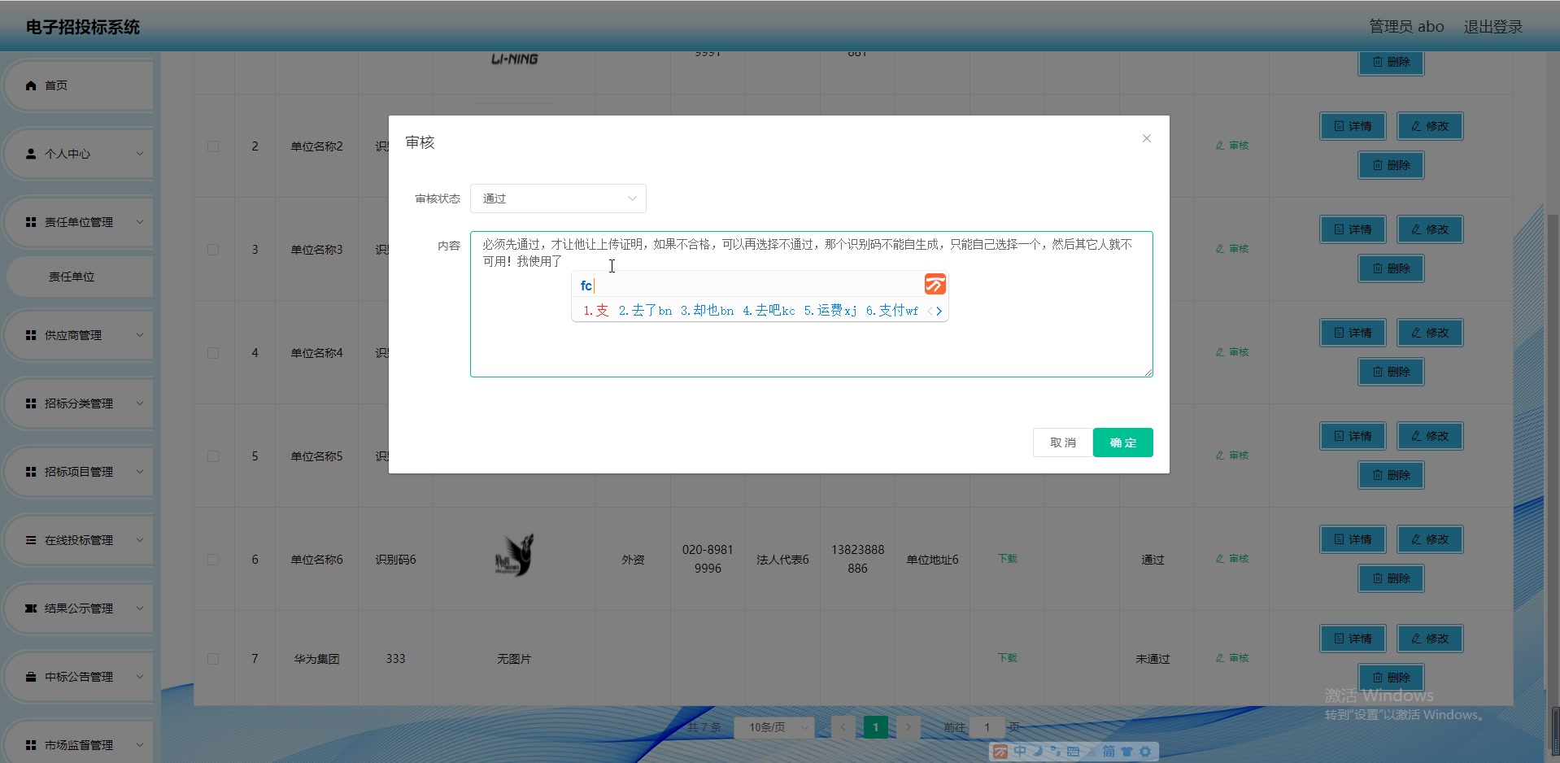1560x763 pixels.
Task: Click the 详情 icon for 华为集团 row
Action: (x=1352, y=639)
